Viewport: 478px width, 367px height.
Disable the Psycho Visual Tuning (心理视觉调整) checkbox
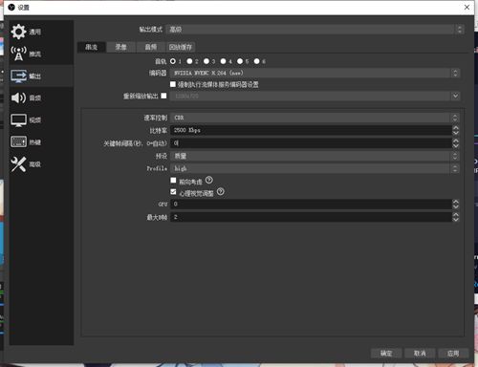coord(173,192)
